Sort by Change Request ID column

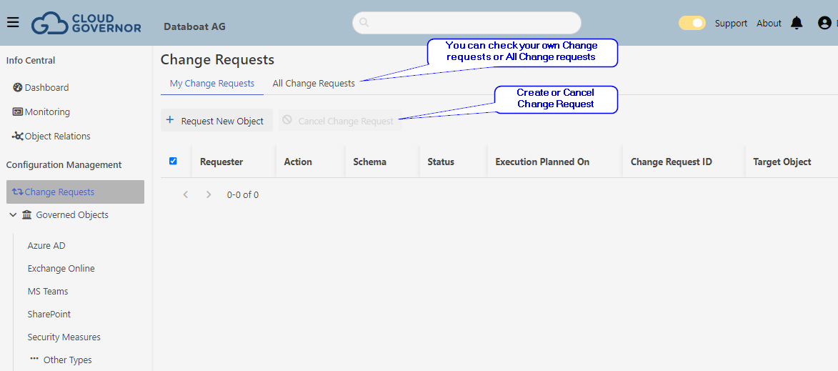[672, 162]
